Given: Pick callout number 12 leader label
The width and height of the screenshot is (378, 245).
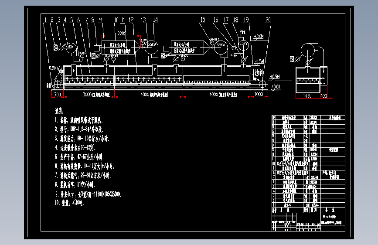Looking at the screenshot, I should click(131, 20).
